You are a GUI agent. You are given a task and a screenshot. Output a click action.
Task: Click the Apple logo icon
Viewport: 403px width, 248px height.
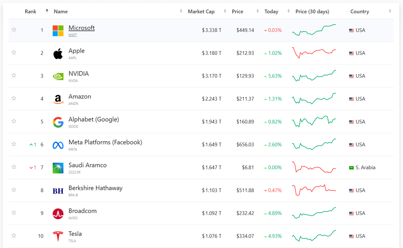(58, 53)
